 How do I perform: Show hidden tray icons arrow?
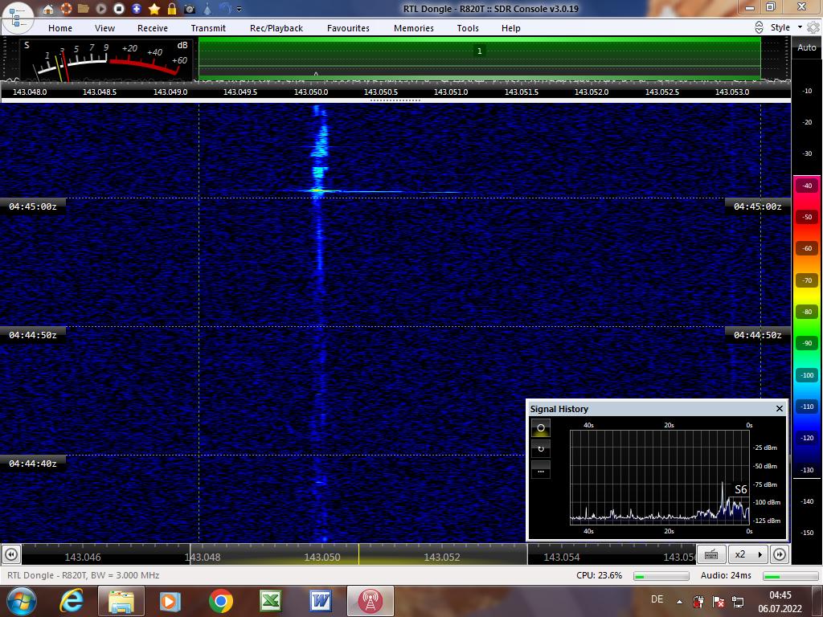tap(679, 602)
